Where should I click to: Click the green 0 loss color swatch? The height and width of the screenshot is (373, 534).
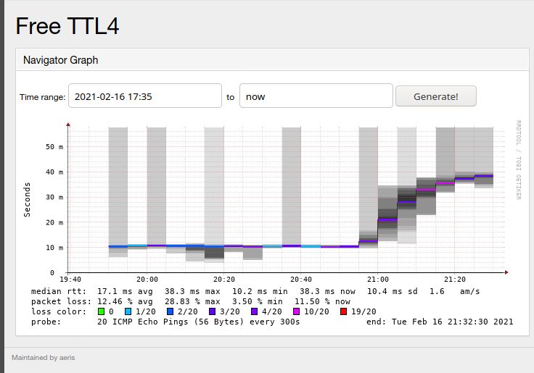[x=101, y=311]
